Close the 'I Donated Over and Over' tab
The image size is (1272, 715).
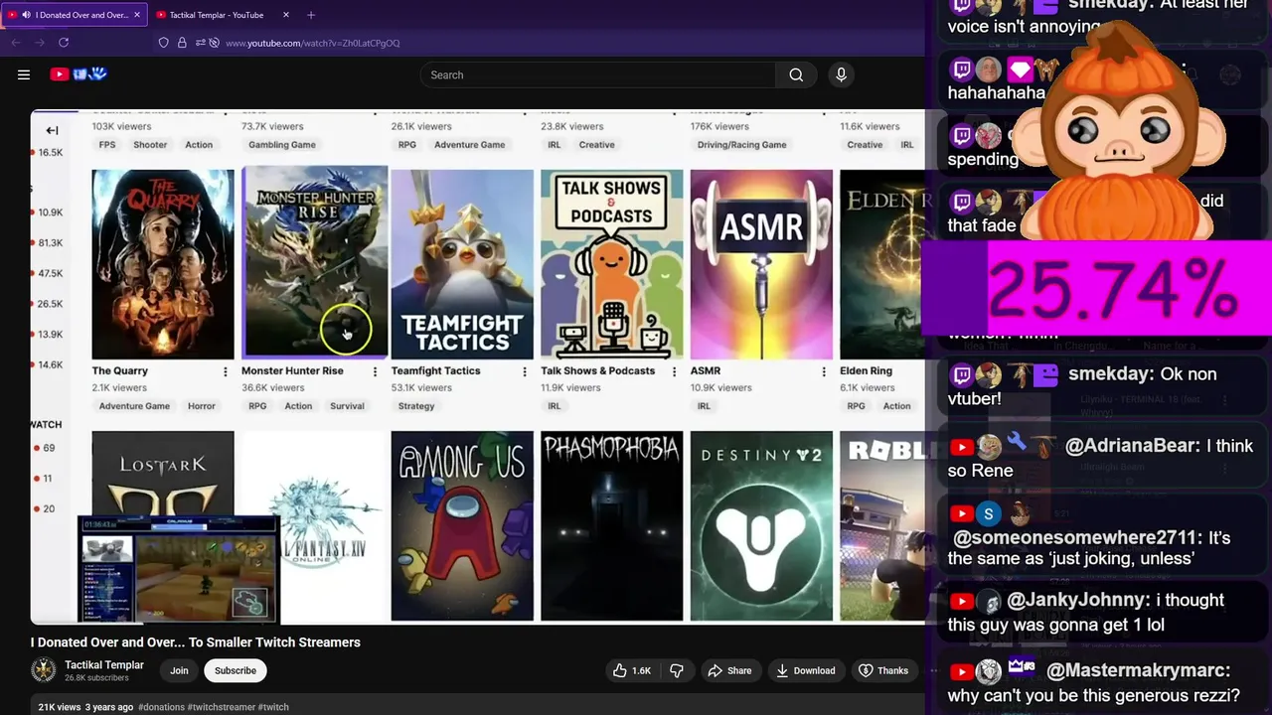click(137, 15)
